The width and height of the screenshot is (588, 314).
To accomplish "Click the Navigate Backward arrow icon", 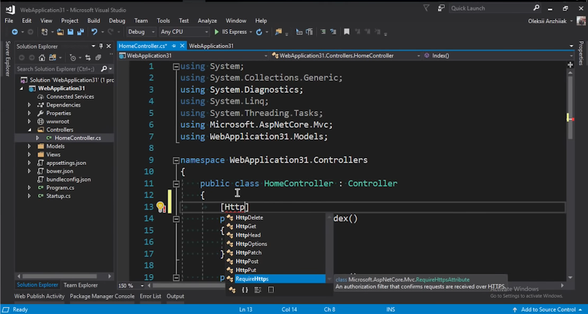I will 15,32.
